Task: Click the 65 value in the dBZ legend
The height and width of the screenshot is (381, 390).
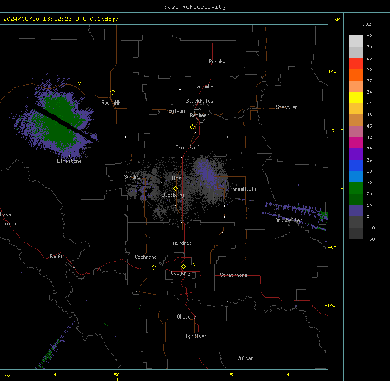Action: tap(369, 58)
